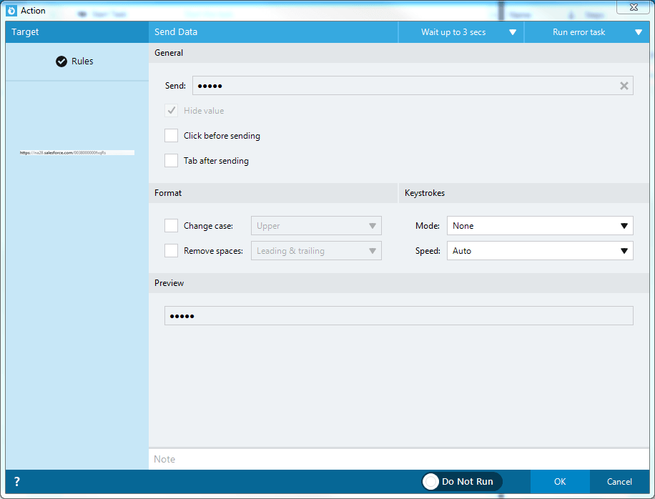Click the Run error task arrow icon
This screenshot has width=655, height=499.
click(x=639, y=32)
